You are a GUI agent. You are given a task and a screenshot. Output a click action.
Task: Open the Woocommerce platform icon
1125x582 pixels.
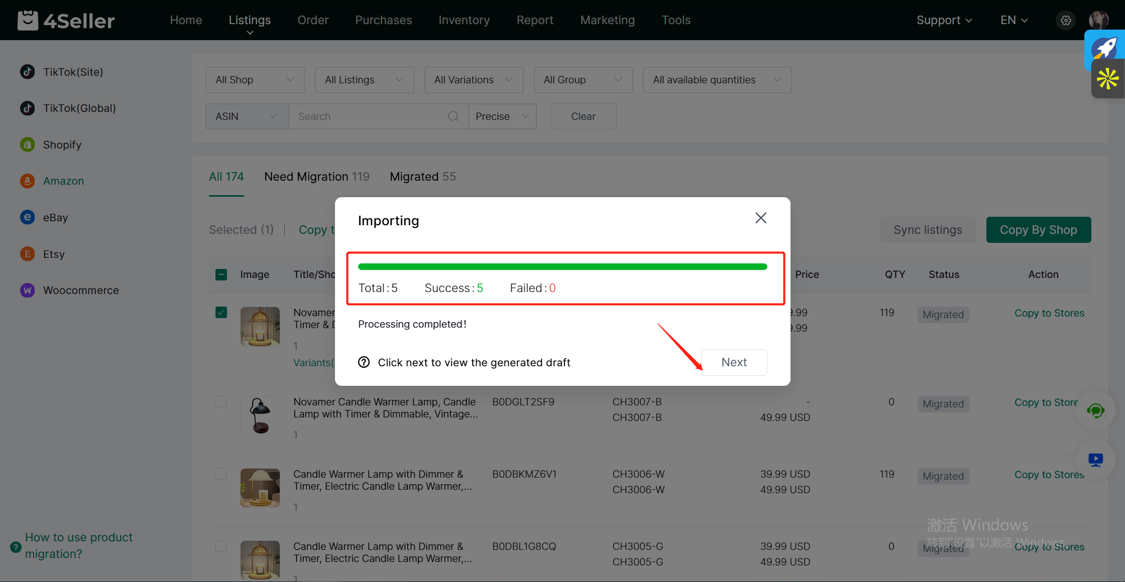click(x=27, y=290)
